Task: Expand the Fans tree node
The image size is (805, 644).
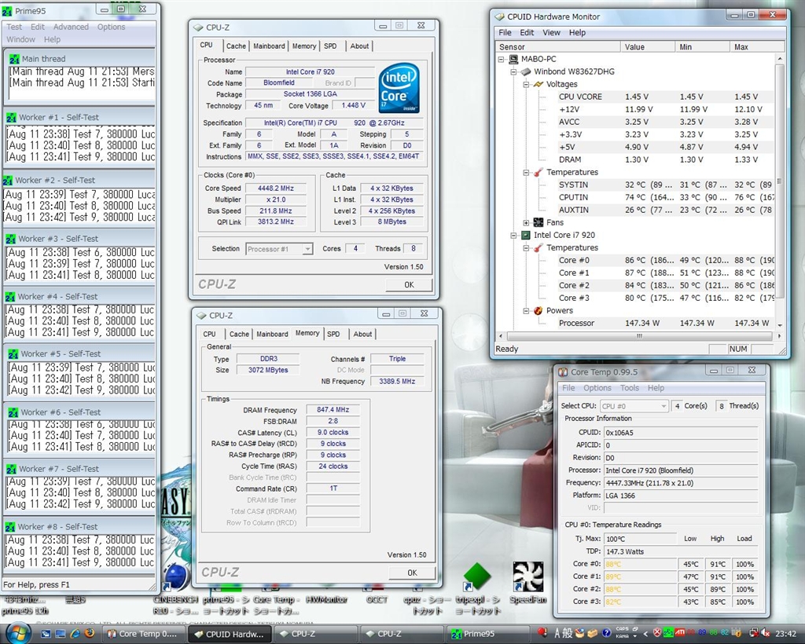Action: point(527,222)
